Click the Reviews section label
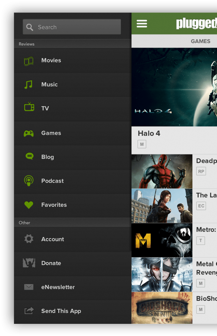217x336 pixels. click(x=26, y=44)
